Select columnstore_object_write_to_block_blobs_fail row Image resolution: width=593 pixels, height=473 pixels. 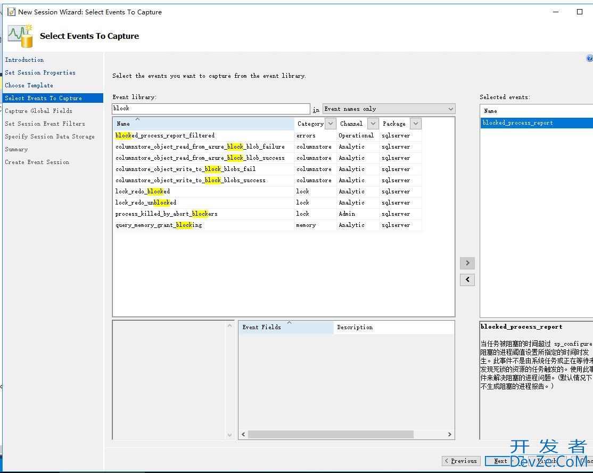click(x=267, y=169)
